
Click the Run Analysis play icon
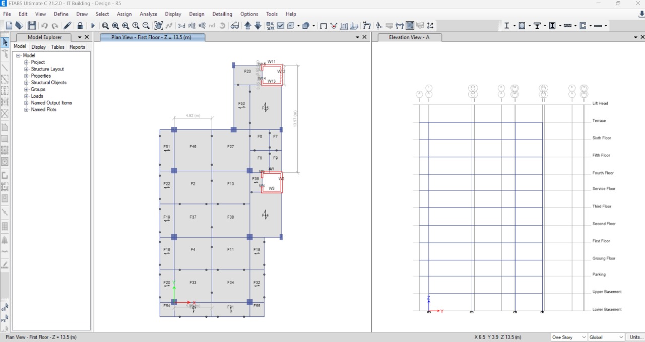pos(93,26)
